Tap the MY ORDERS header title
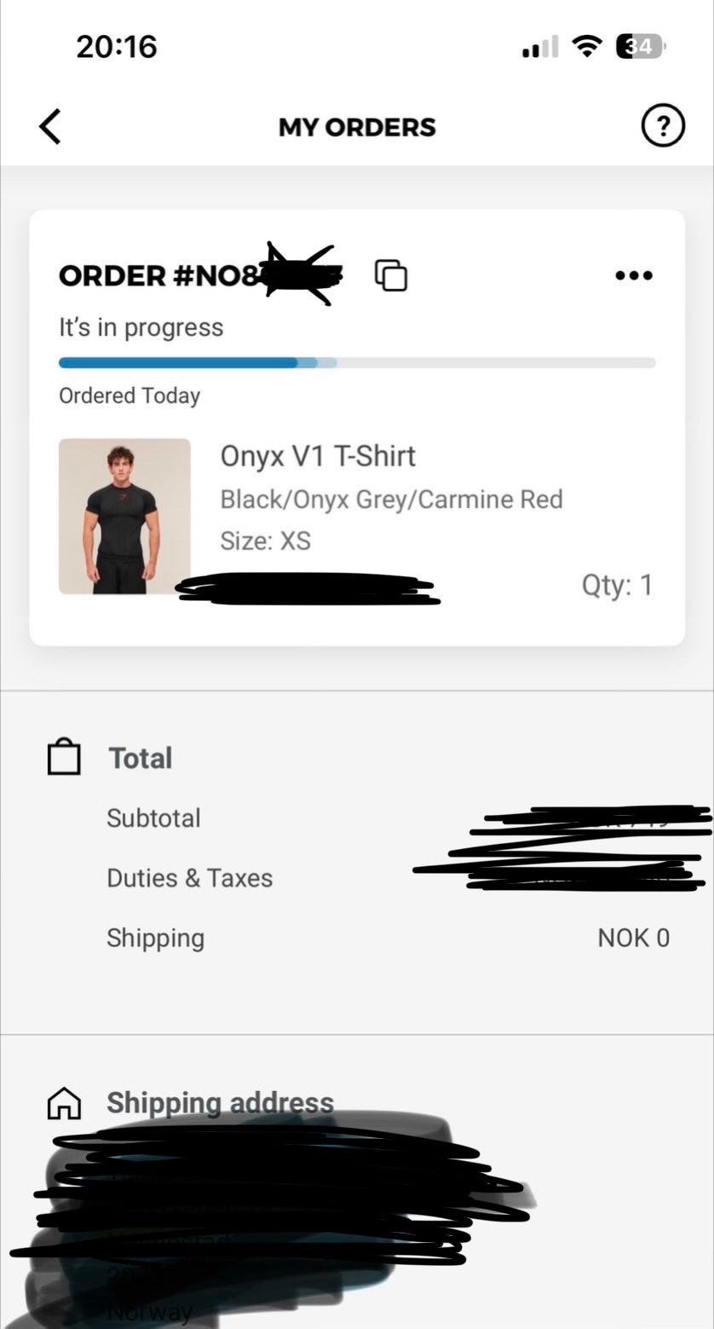 (x=357, y=127)
